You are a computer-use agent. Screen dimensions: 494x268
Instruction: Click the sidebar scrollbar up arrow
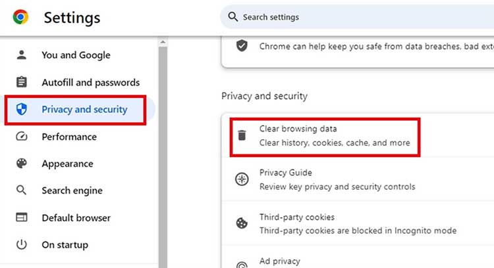(163, 42)
